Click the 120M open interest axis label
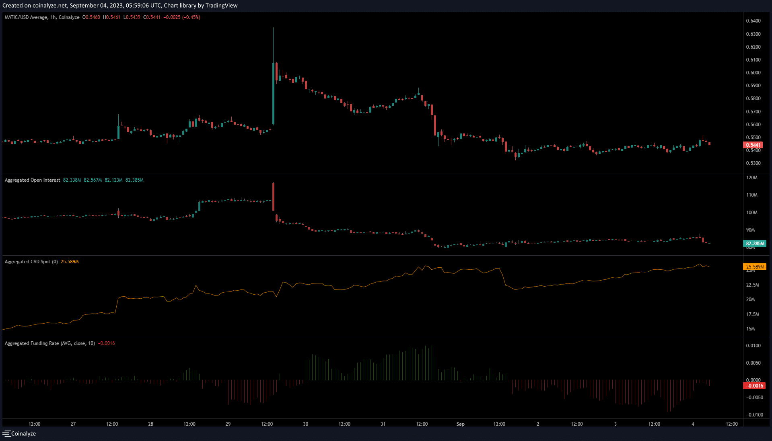Image resolution: width=772 pixels, height=441 pixels. click(751, 178)
